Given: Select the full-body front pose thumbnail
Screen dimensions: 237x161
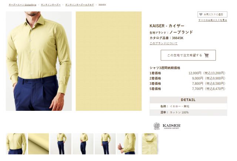Looking at the screenshot, I should [x=61, y=144].
